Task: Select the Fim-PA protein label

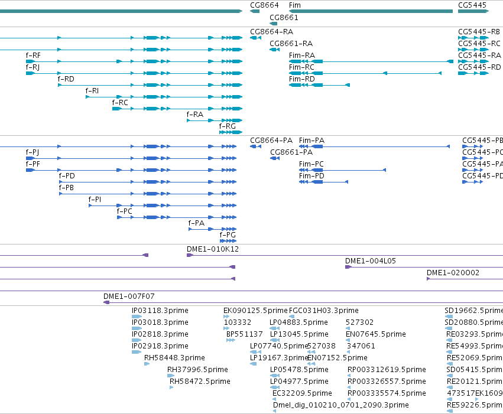Action: tap(312, 141)
